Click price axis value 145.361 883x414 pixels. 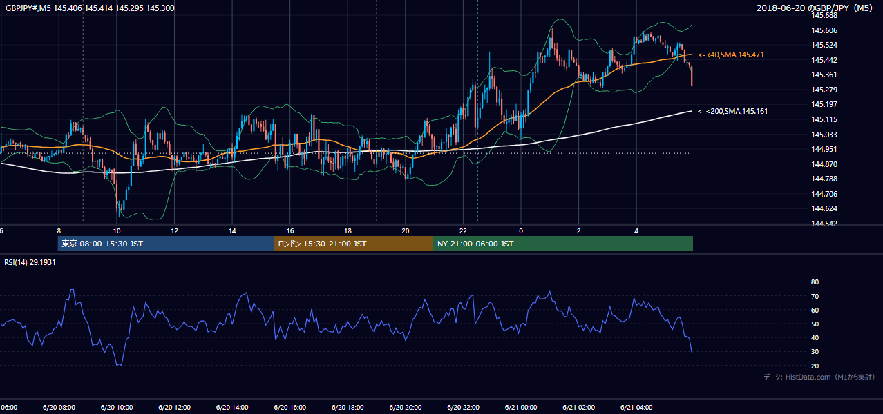coord(824,75)
